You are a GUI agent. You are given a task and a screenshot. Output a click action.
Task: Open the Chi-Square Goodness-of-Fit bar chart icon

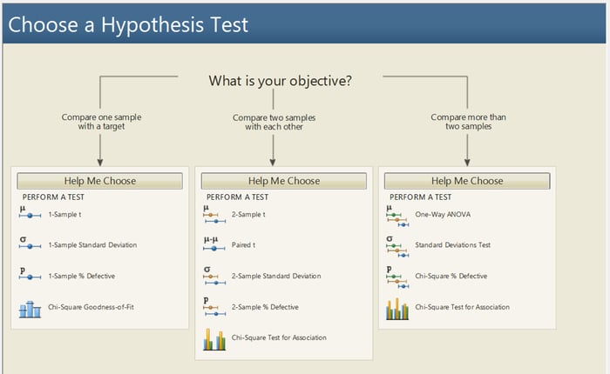click(x=30, y=308)
